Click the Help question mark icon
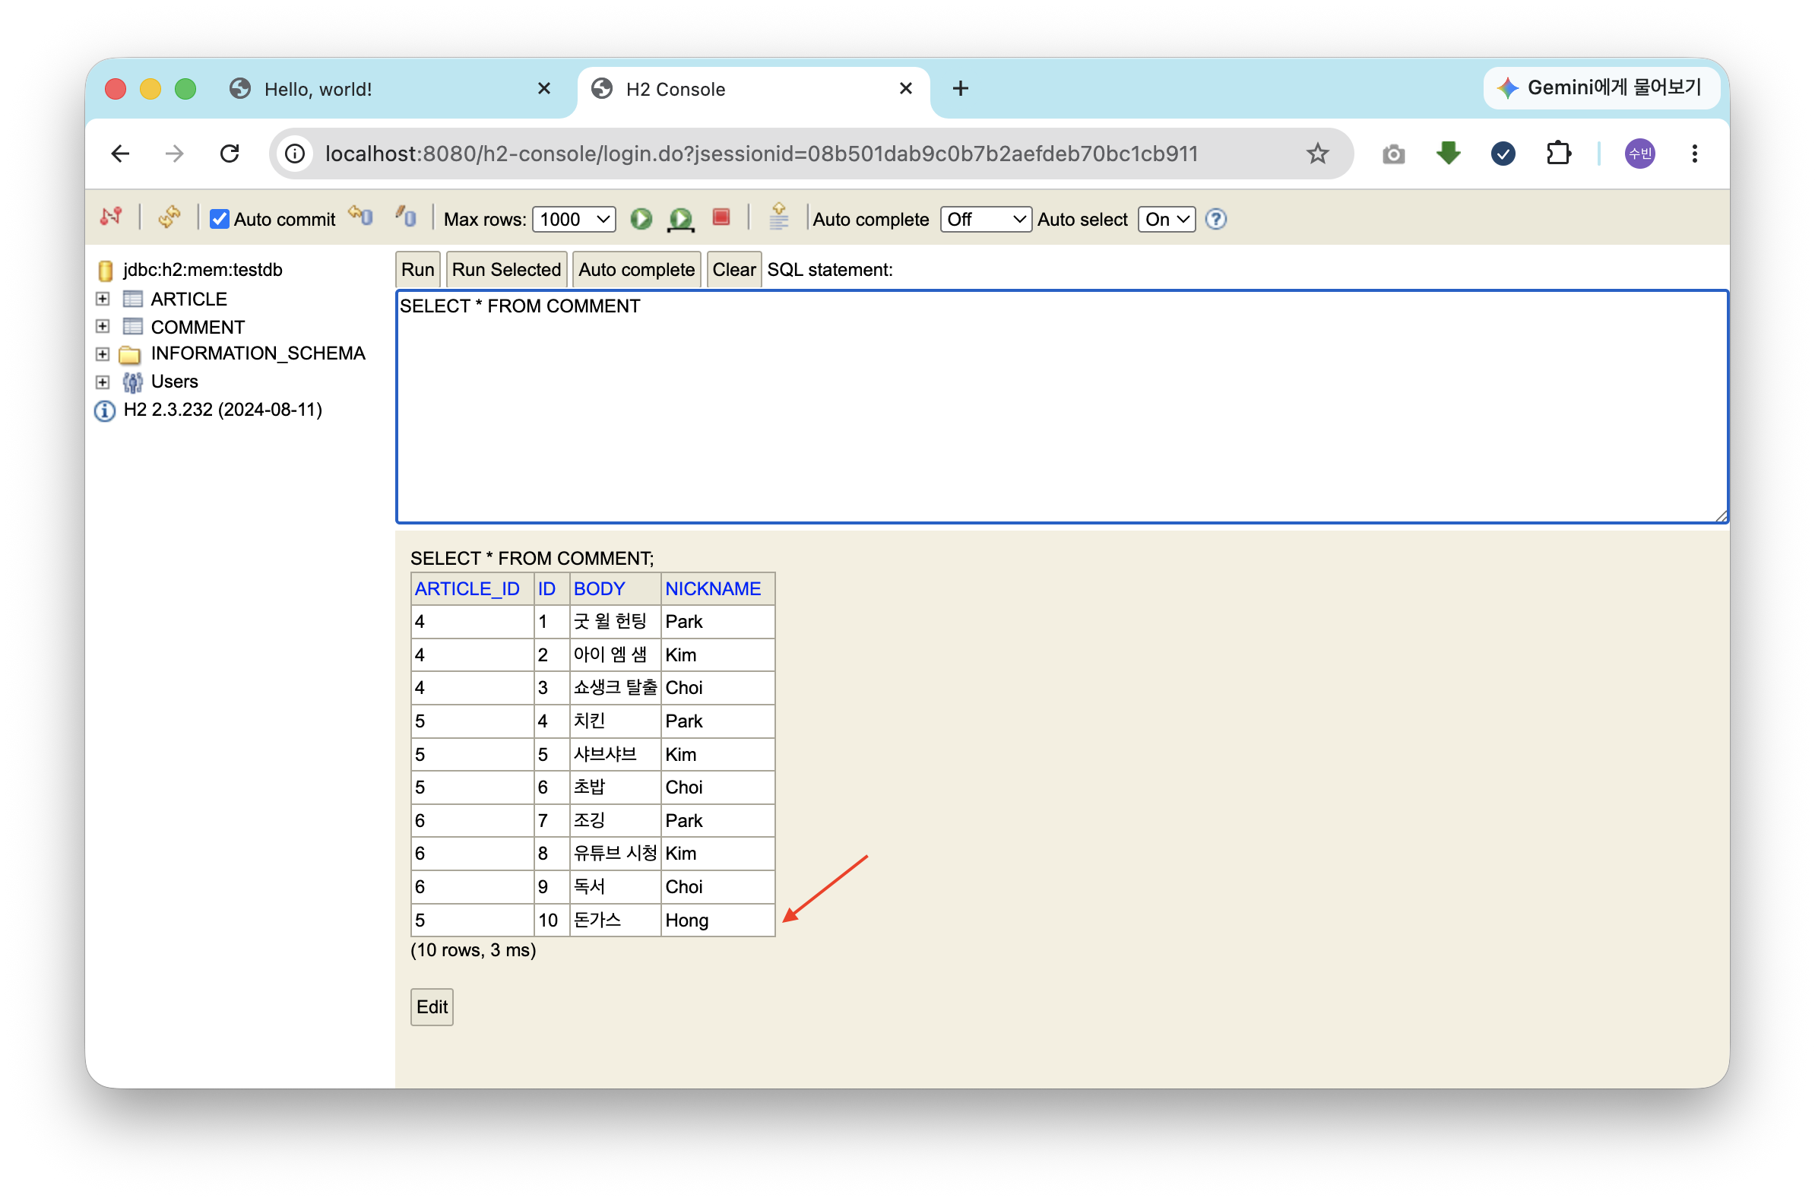Screen dimensions: 1815x1201 1216,220
